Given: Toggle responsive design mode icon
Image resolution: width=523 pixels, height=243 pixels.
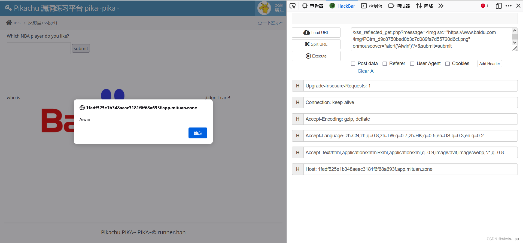Looking at the screenshot, I should (x=499, y=6).
